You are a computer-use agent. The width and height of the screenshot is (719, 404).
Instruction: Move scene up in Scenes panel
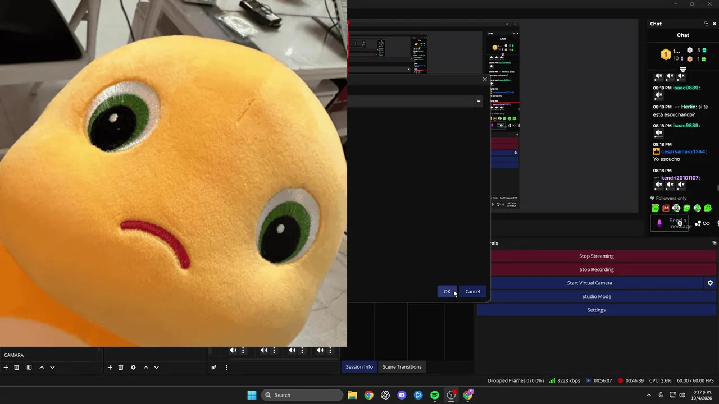[42, 368]
